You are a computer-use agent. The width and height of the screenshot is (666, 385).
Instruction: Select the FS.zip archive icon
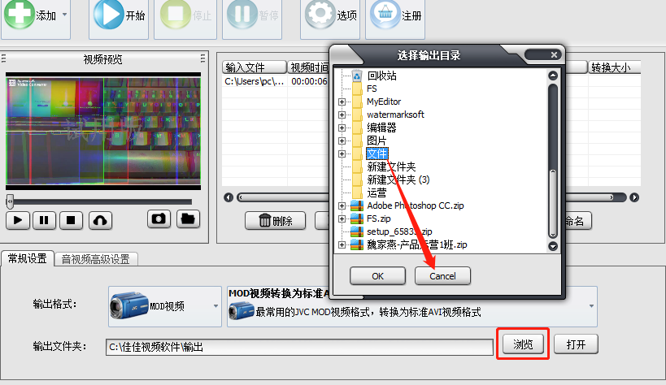coord(357,218)
